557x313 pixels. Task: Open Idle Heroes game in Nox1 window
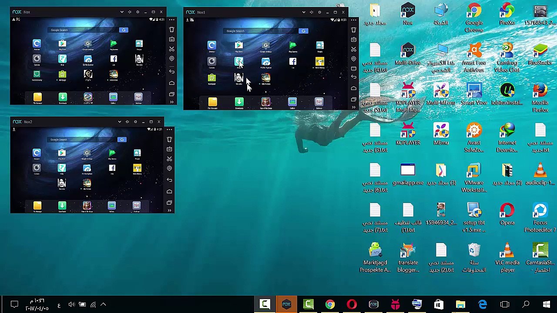tap(265, 78)
